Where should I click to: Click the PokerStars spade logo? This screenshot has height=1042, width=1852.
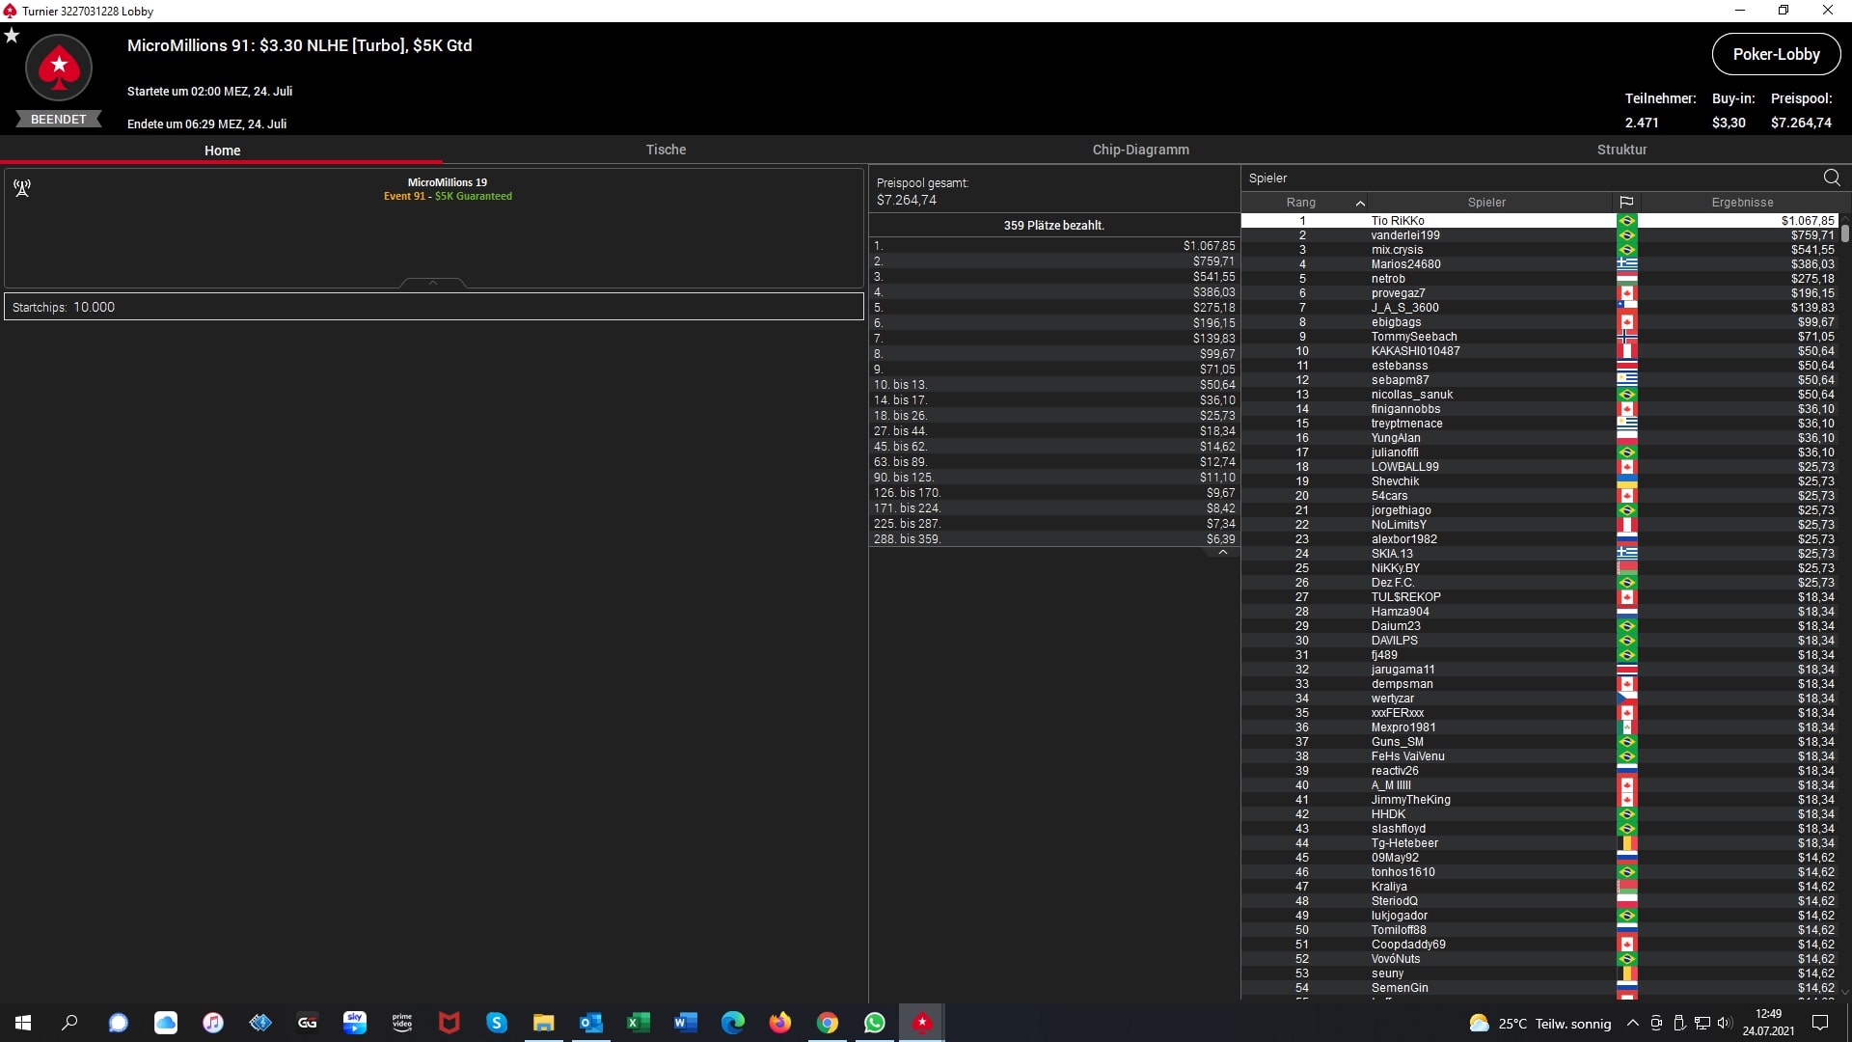[59, 67]
